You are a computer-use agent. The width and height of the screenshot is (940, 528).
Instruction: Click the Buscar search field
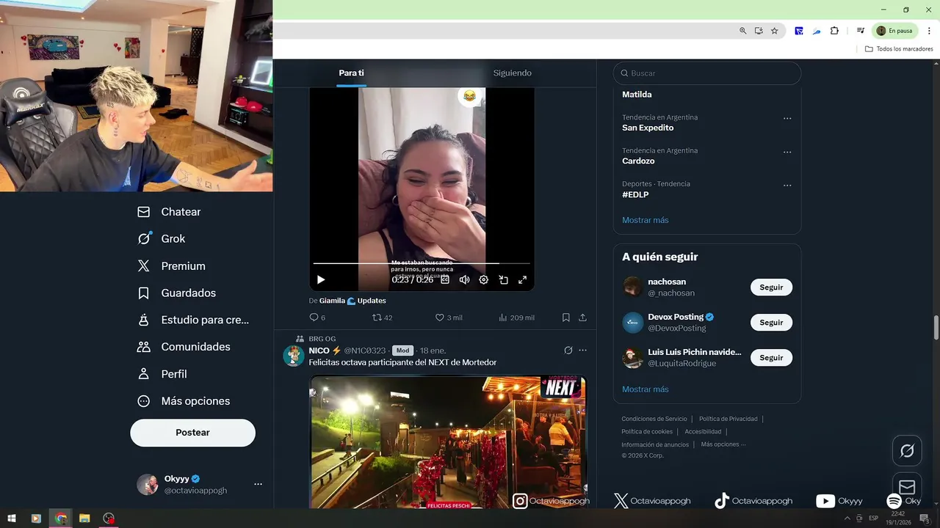pos(707,73)
